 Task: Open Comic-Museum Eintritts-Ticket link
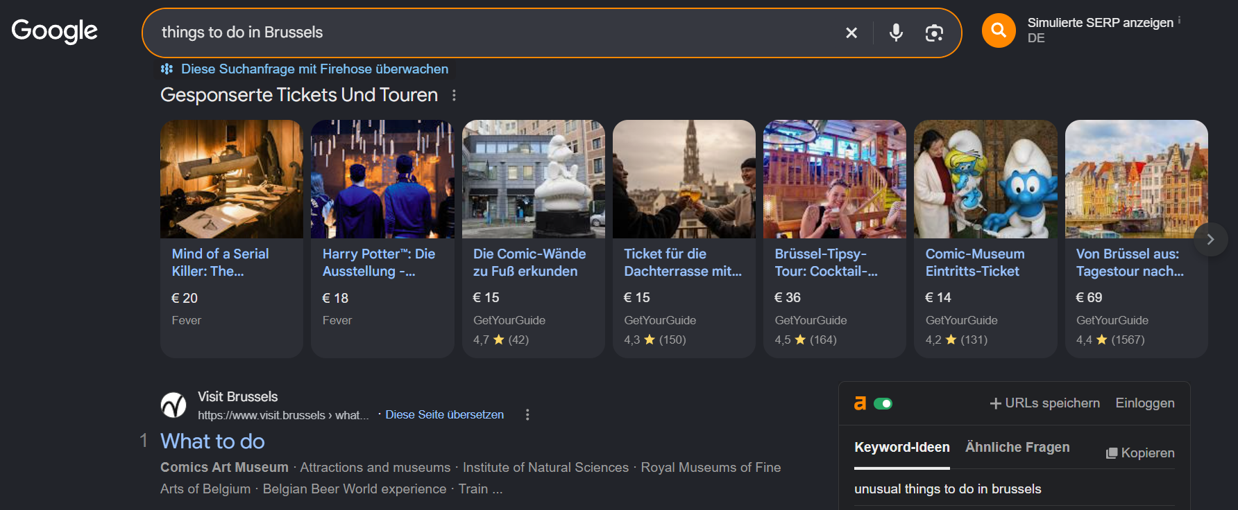coord(975,263)
